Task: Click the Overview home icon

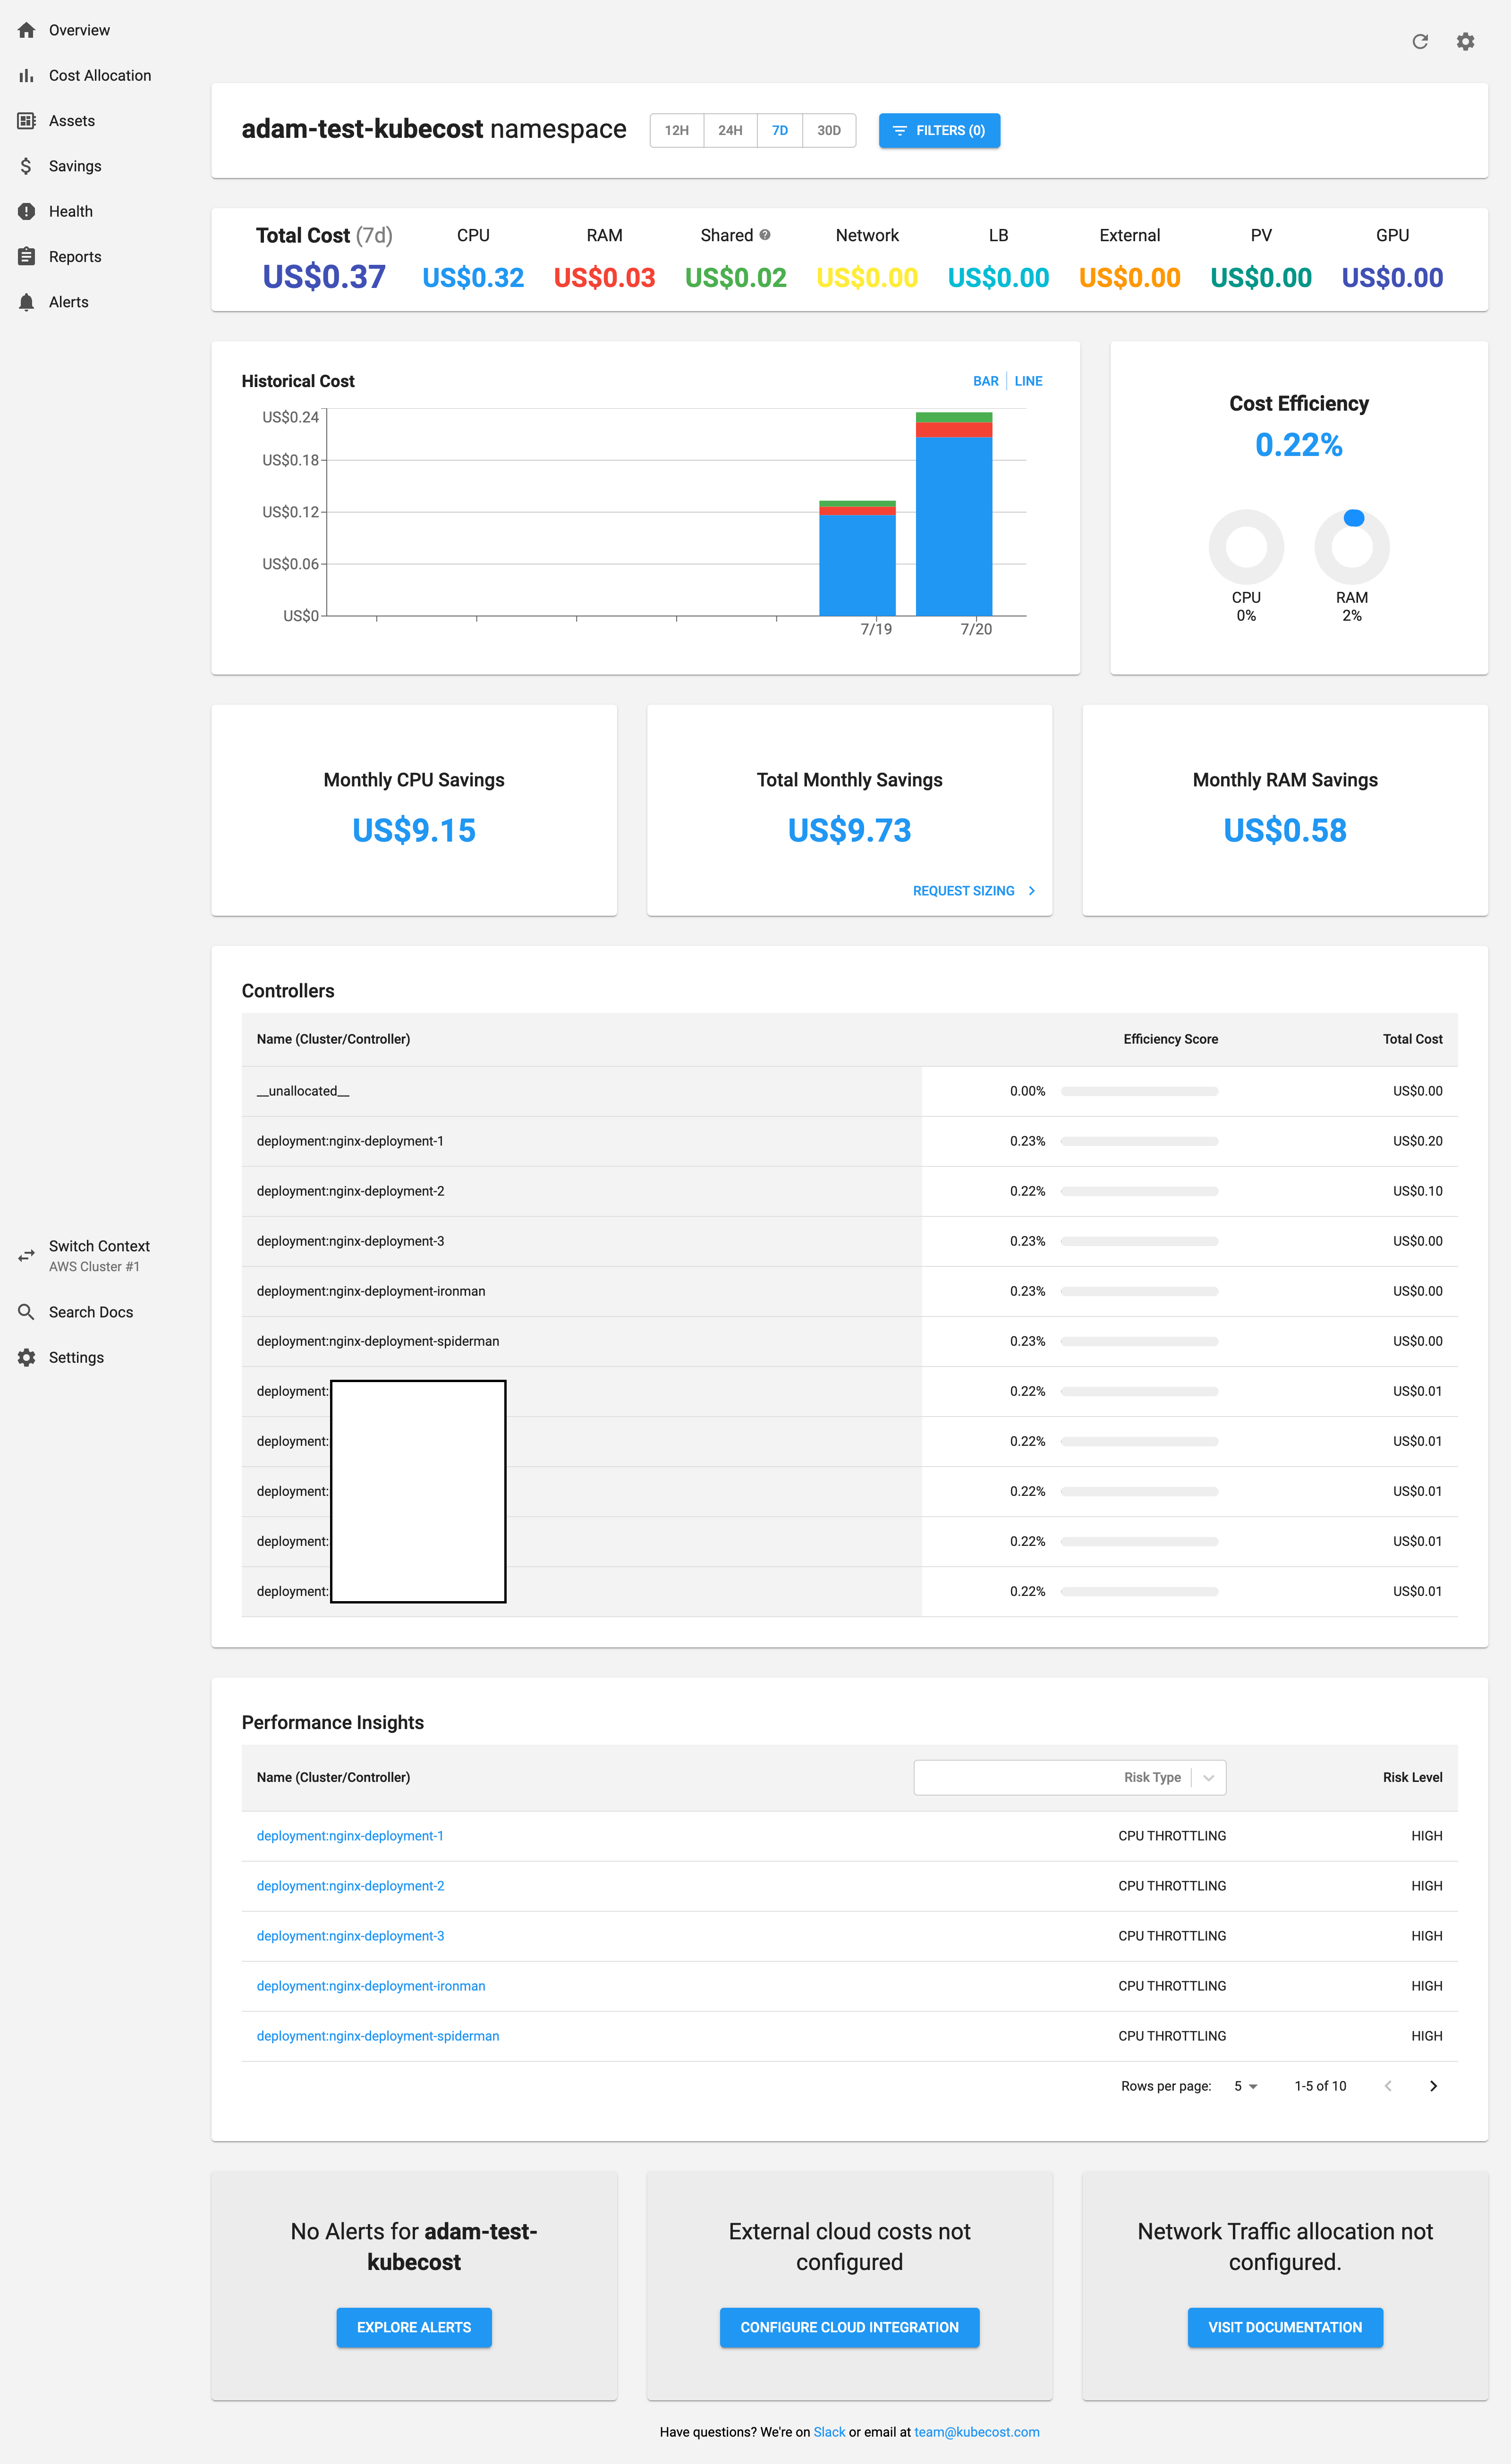Action: pyautogui.click(x=26, y=30)
